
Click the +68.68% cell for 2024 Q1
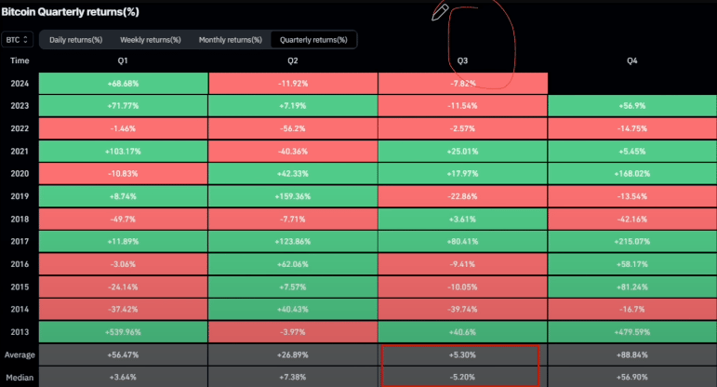pos(123,83)
